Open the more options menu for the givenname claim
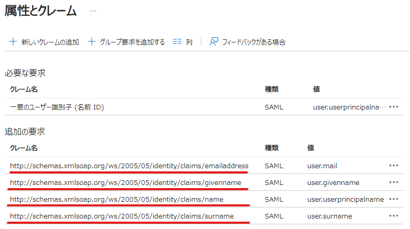 pyautogui.click(x=394, y=182)
